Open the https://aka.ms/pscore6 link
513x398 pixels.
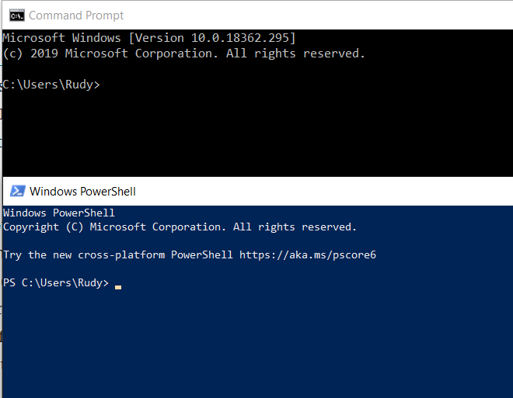coord(307,254)
